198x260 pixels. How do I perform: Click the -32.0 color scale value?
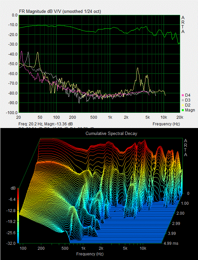pyautogui.click(x=11, y=243)
